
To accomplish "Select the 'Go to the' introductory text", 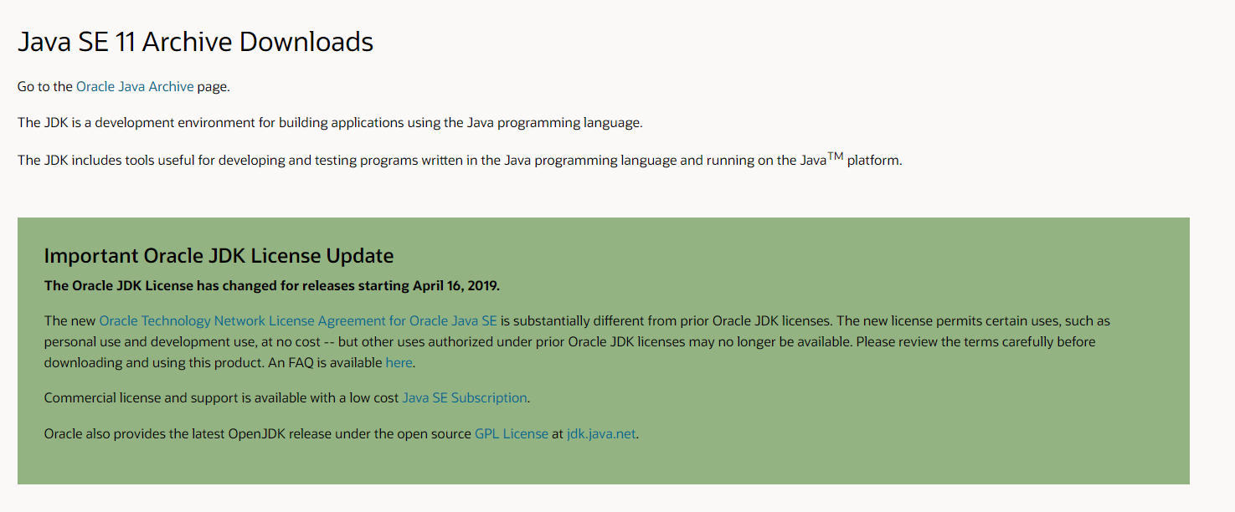I will click(44, 86).
